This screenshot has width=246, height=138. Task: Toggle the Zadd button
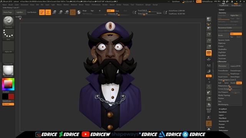click(x=110, y=11)
